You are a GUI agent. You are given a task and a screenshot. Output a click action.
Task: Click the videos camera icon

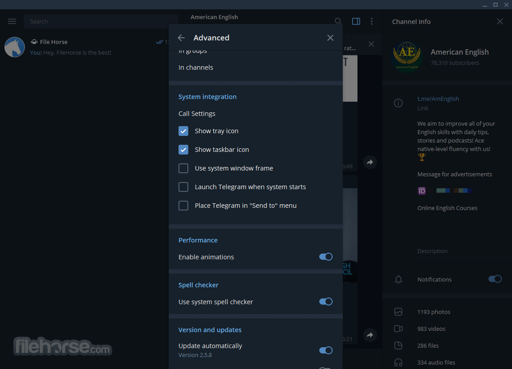[x=398, y=329]
